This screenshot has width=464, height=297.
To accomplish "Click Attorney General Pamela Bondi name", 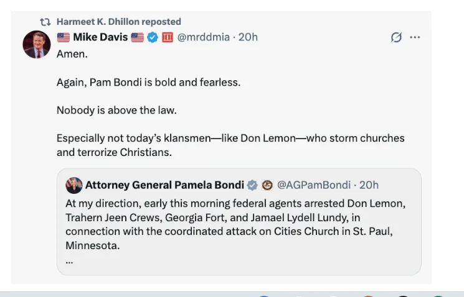I will pos(165,185).
